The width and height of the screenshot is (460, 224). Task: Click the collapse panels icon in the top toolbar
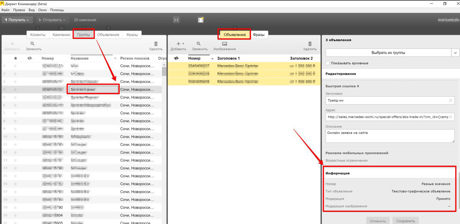[x=176, y=20]
